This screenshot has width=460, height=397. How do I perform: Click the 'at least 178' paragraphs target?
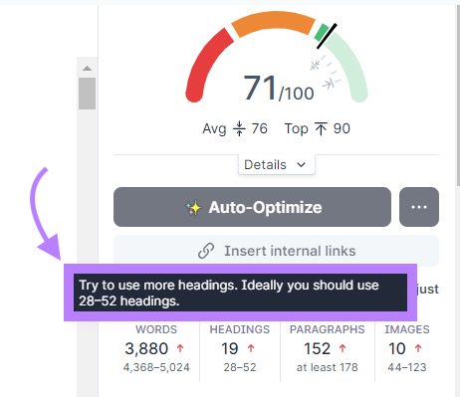(x=328, y=367)
